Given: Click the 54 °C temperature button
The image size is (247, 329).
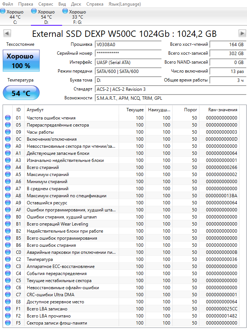Looking at the screenshot, I should (x=21, y=93).
